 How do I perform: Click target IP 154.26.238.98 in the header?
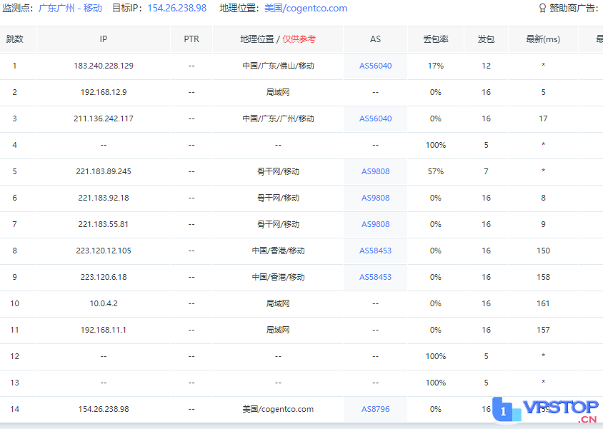pos(176,9)
